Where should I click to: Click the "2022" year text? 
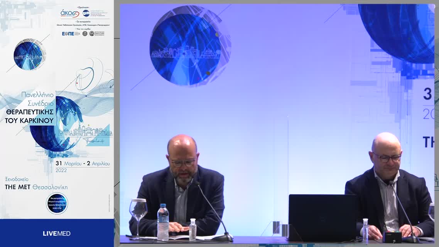[x=61, y=170]
